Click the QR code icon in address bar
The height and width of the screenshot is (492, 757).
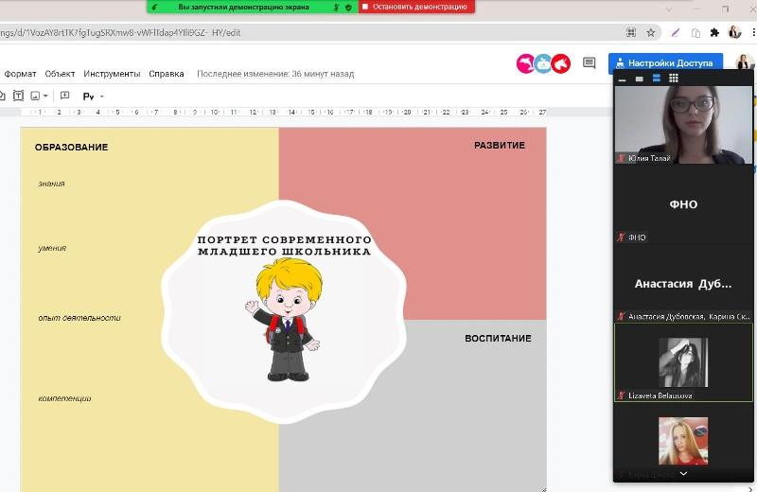click(x=631, y=32)
